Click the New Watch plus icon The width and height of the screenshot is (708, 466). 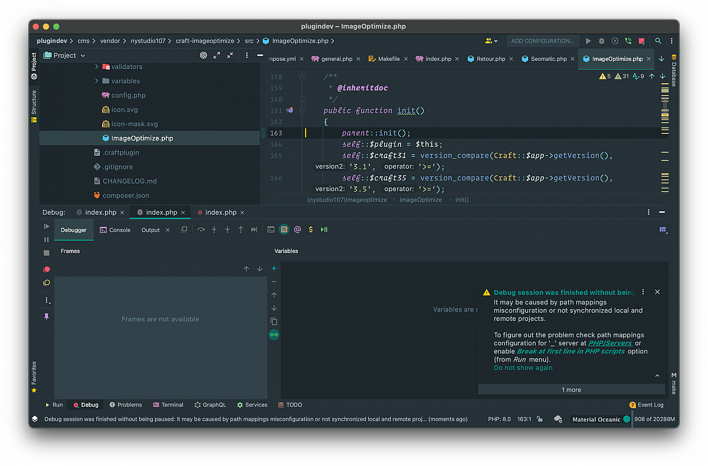pos(274,268)
